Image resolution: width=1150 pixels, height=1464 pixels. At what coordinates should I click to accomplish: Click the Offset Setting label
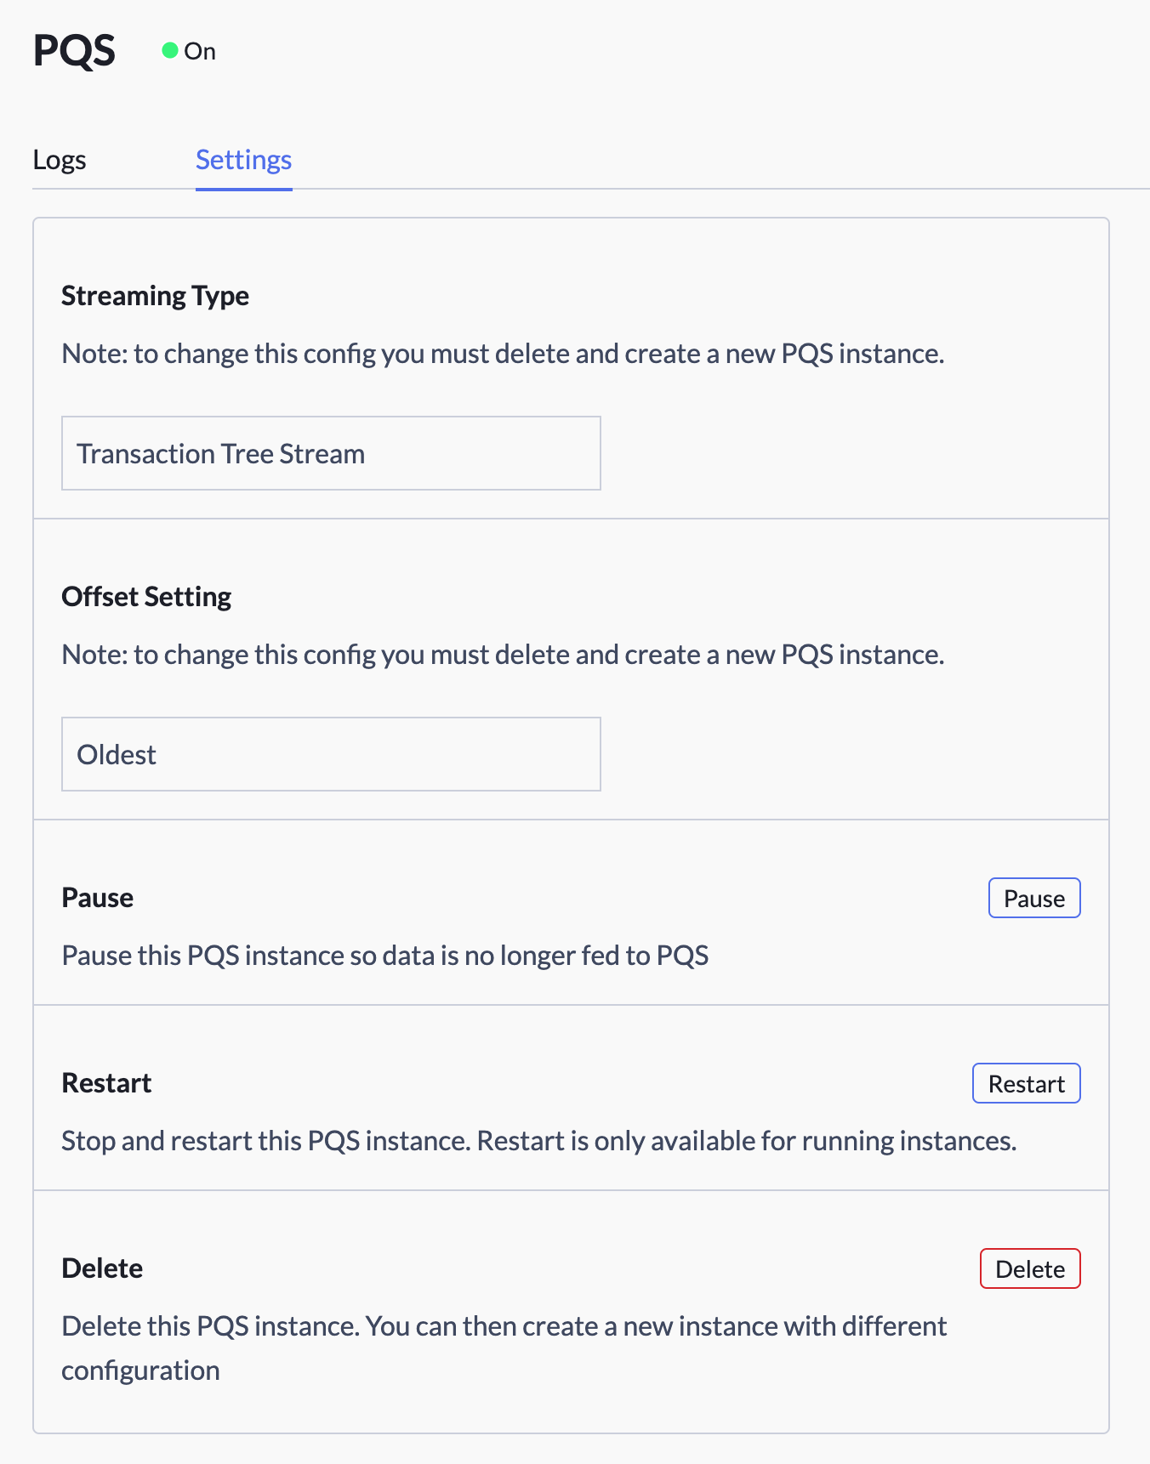(145, 596)
